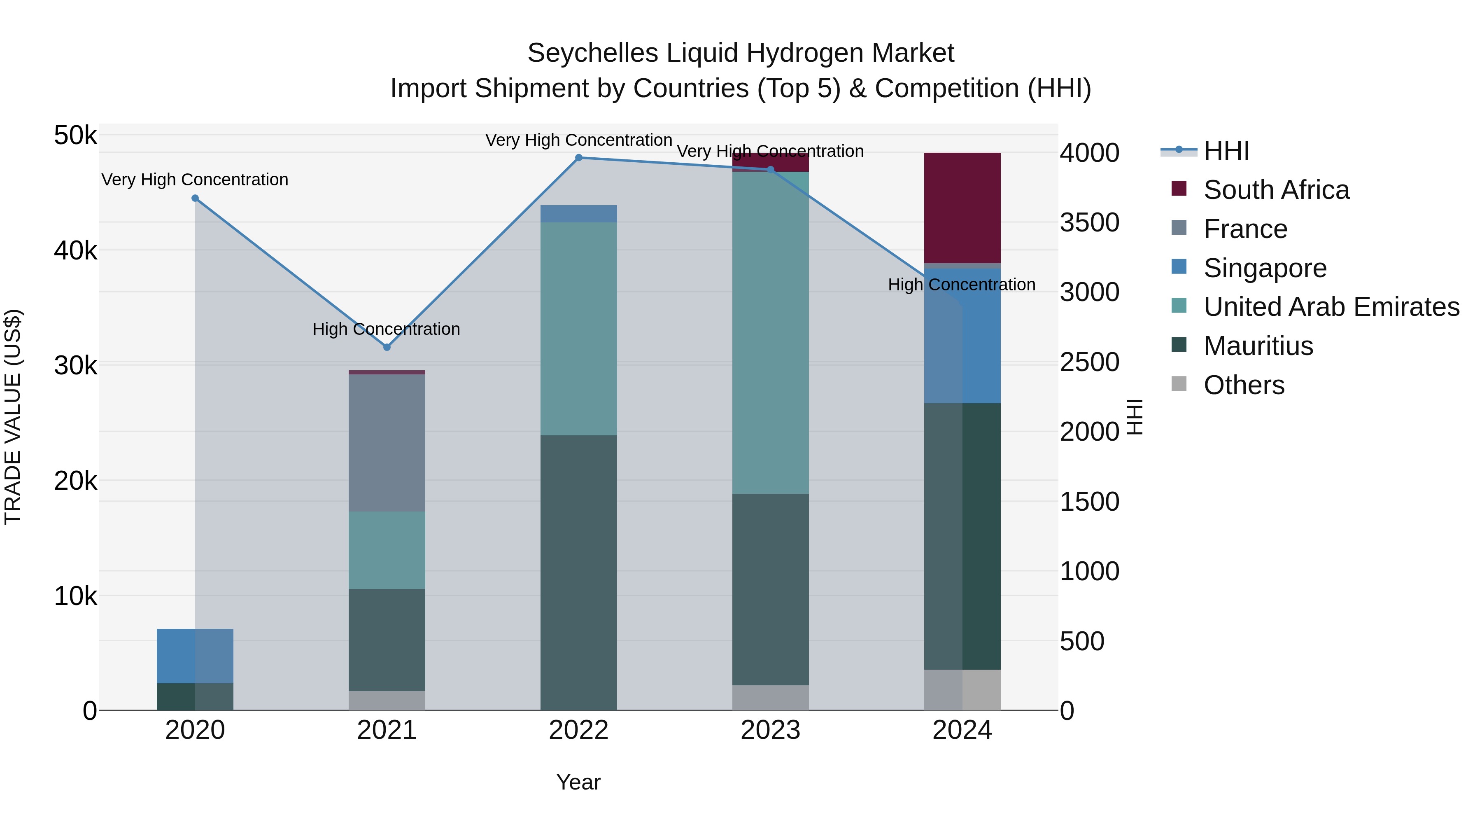
Task: Toggle the HHI line legend entry
Action: (1205, 151)
